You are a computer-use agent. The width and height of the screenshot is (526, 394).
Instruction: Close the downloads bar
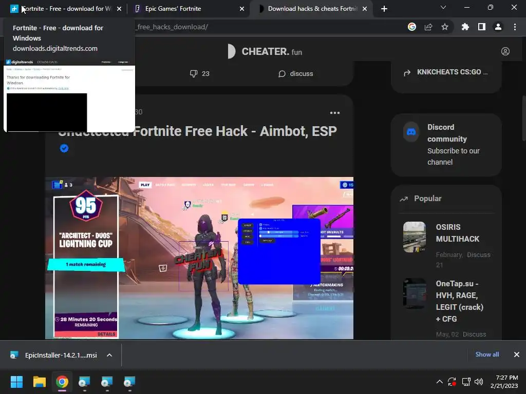(x=517, y=354)
